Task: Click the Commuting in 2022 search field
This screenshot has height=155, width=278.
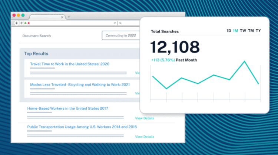Action: 121,35
